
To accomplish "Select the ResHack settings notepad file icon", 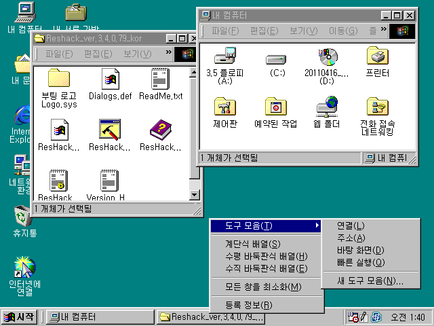I will (x=58, y=181).
